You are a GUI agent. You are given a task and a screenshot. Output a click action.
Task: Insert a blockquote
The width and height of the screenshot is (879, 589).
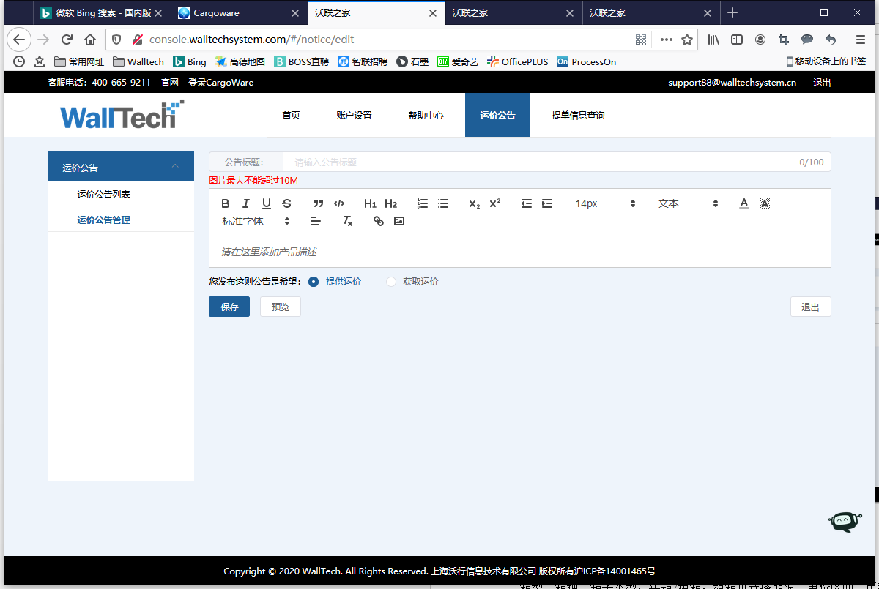(318, 203)
